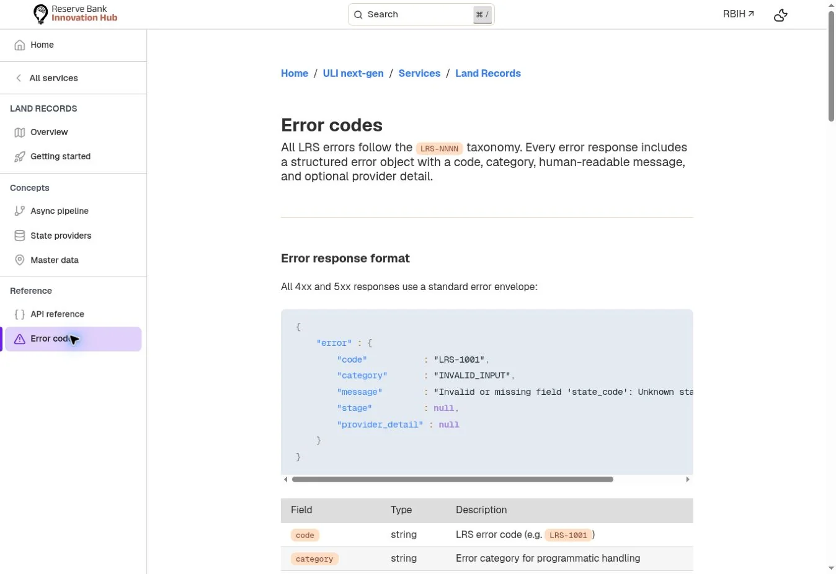The image size is (836, 574).
Task: Open the API reference page
Action: [x=73, y=314]
